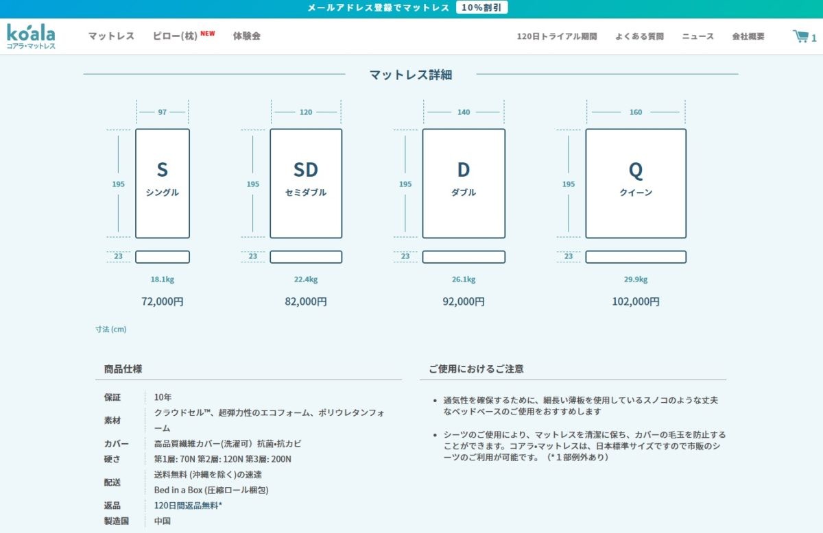Open the shopping cart icon
Viewport: 823px width, 533px height.
click(801, 36)
